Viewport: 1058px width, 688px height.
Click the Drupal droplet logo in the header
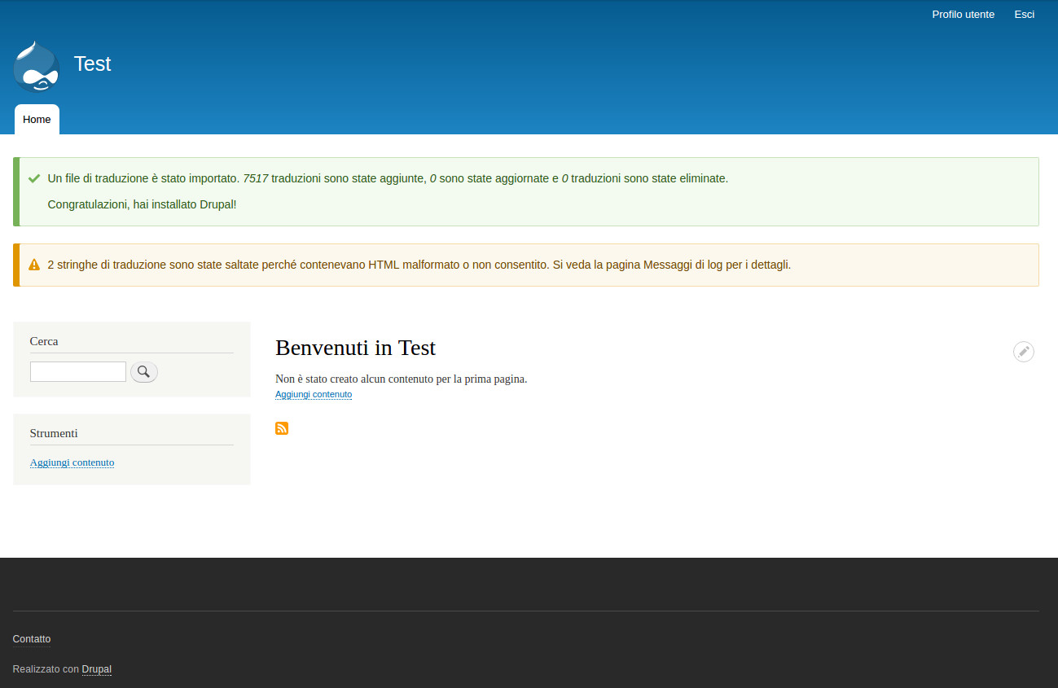tap(36, 65)
